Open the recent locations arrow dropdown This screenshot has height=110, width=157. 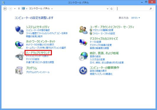pos(15,9)
